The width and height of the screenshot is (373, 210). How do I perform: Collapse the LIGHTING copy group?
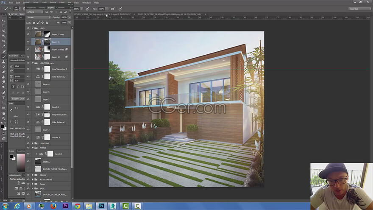[x=33, y=63]
